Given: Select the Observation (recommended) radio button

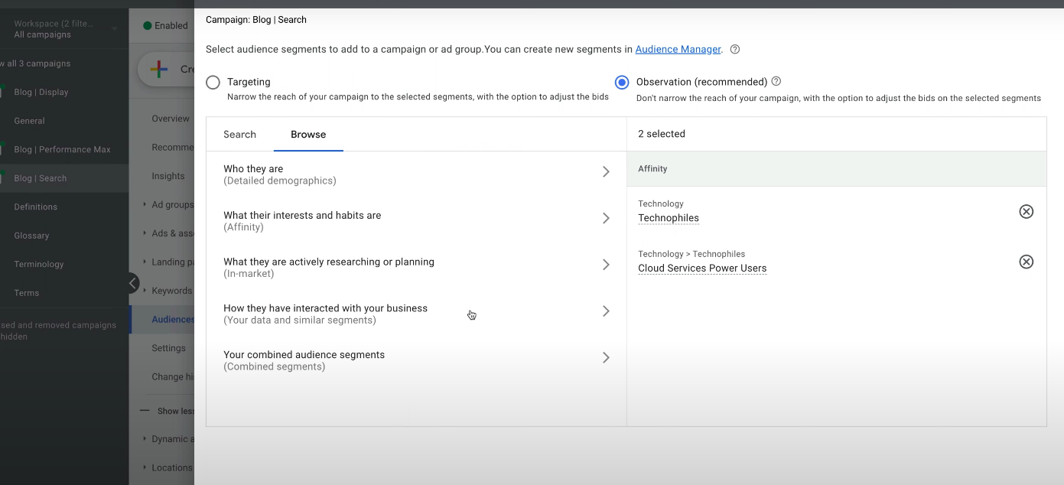Looking at the screenshot, I should pyautogui.click(x=622, y=82).
